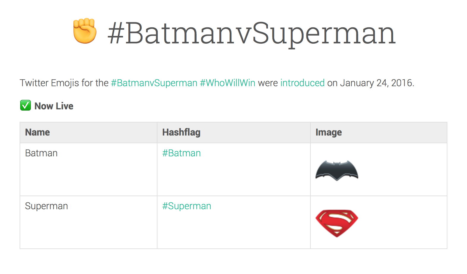
Task: Click the green check mark emoji
Action: pos(26,105)
